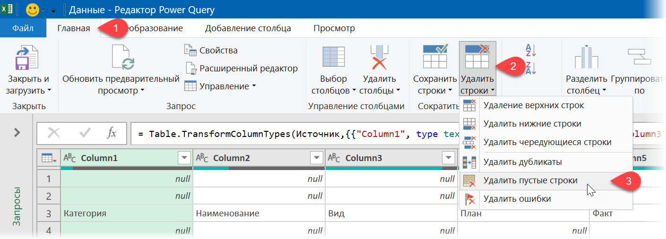Expand the Запросы pane with the chevron
This screenshot has width=666, height=239.
click(x=17, y=132)
